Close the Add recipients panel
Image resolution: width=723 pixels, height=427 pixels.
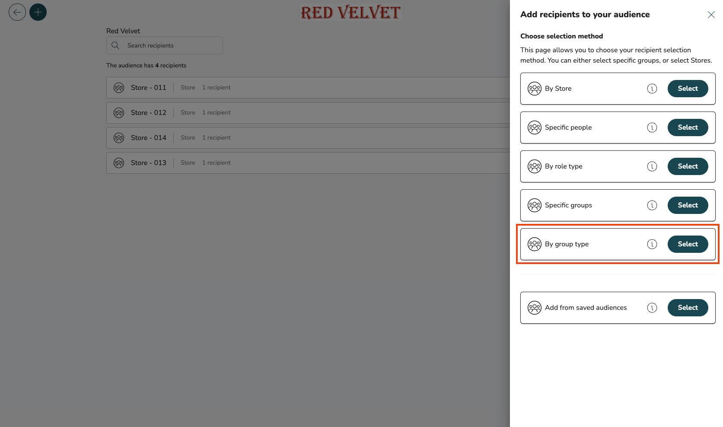coord(711,15)
